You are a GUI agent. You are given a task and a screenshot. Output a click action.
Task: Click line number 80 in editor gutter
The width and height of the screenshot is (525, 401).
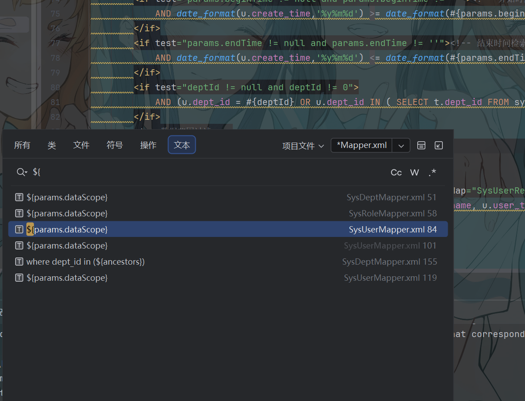tap(55, 88)
